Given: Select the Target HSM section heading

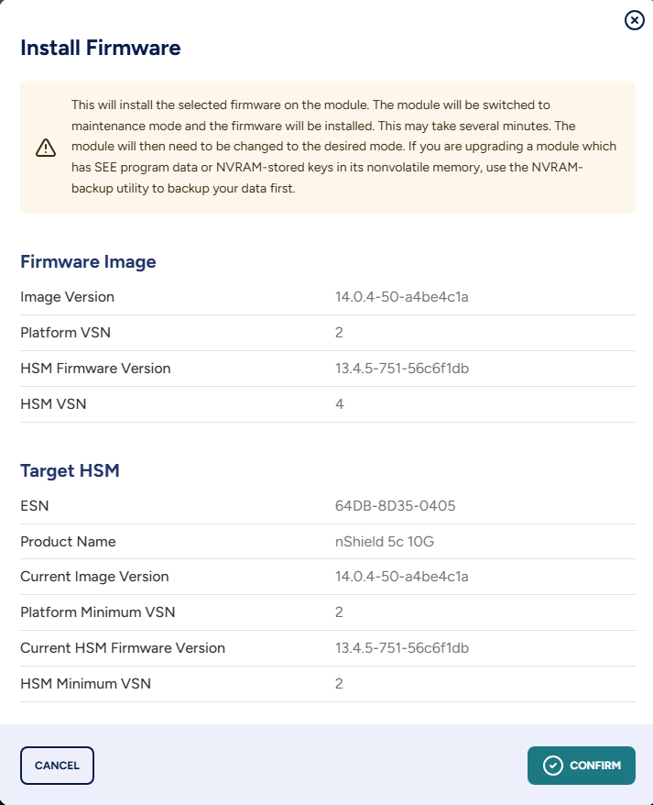Looking at the screenshot, I should click(70, 471).
